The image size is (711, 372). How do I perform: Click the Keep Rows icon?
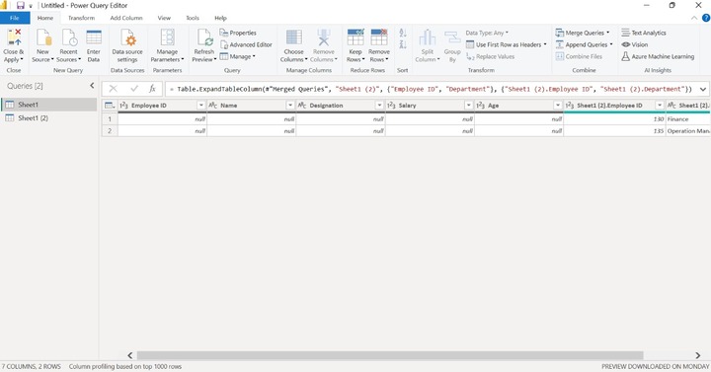point(355,37)
